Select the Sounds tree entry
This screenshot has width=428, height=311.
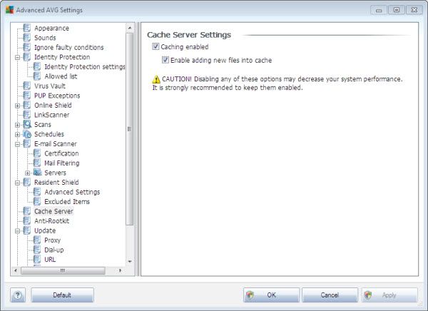pyautogui.click(x=45, y=38)
